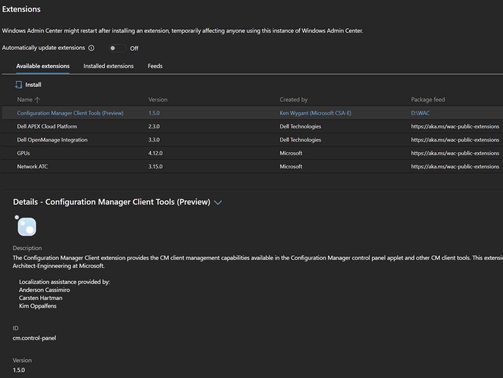Viewport: 503px width, 378px height.
Task: Click Kim Oppalfens in the description
Action: (38, 306)
